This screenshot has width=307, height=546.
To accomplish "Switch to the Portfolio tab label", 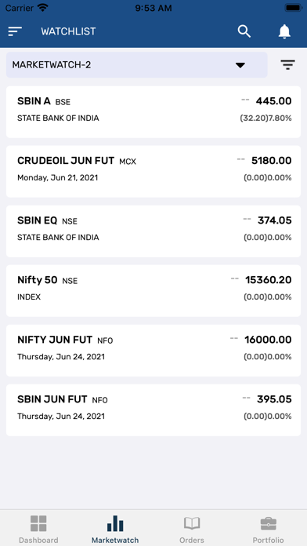I will click(x=269, y=540).
